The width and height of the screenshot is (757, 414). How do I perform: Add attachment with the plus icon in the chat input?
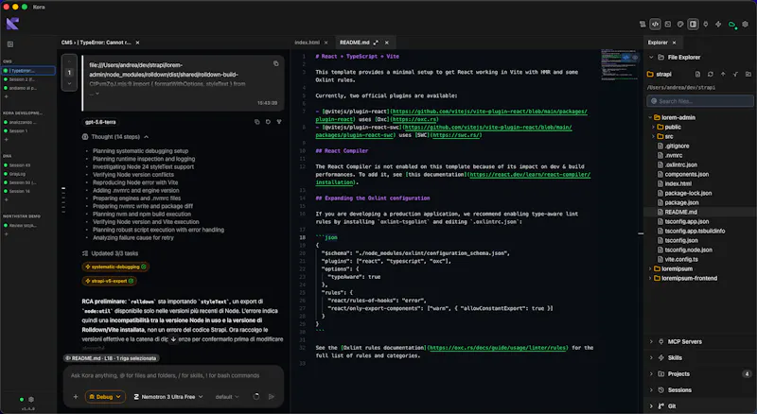[x=76, y=397]
